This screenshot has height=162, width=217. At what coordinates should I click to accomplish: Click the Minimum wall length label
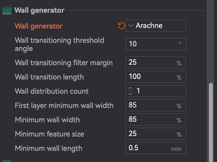tap(49, 148)
